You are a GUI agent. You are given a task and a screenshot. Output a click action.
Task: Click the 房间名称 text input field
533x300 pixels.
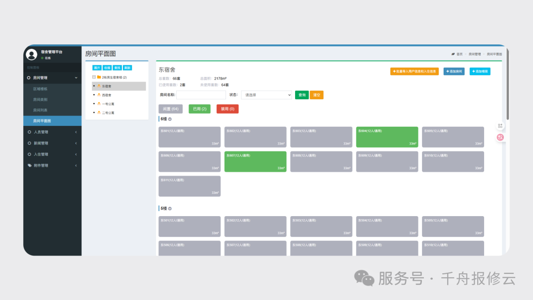tap(201, 95)
